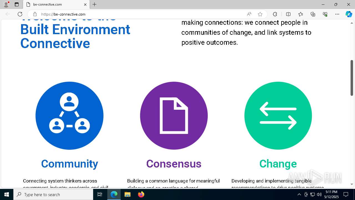
Task: Click the blue Community circle icon
Action: [69, 116]
